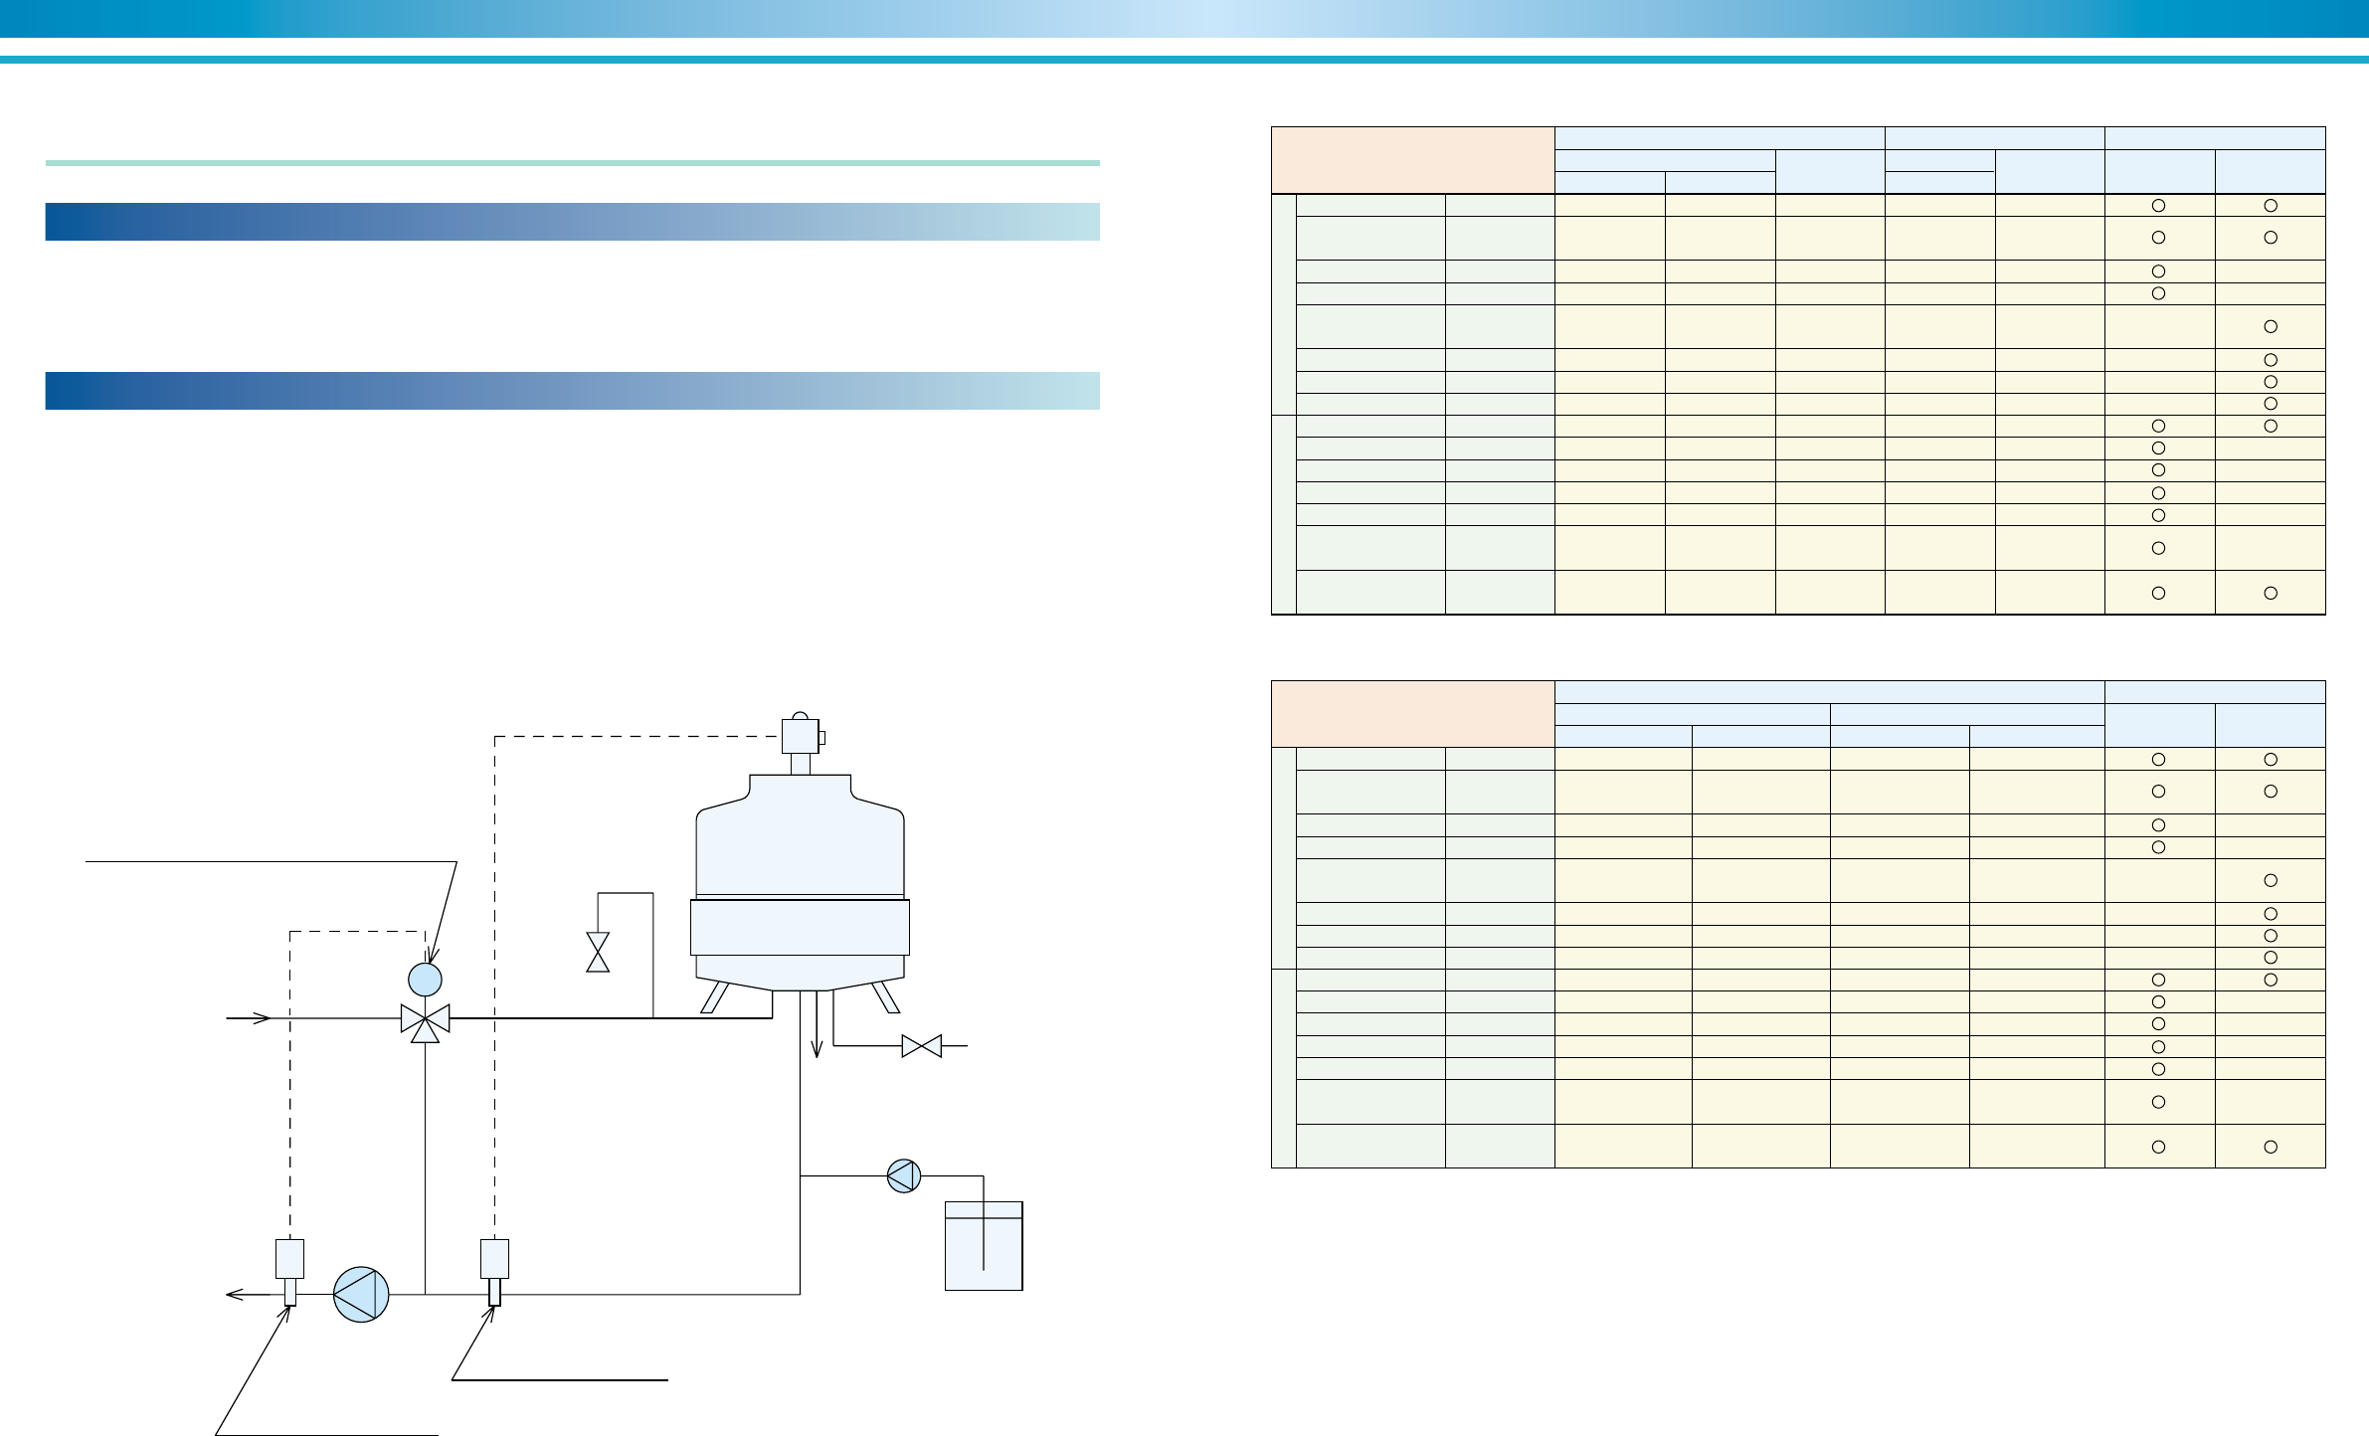Click the lower blue gradient section heading bar
Screen dimensions: 2369x1436
click(572, 391)
